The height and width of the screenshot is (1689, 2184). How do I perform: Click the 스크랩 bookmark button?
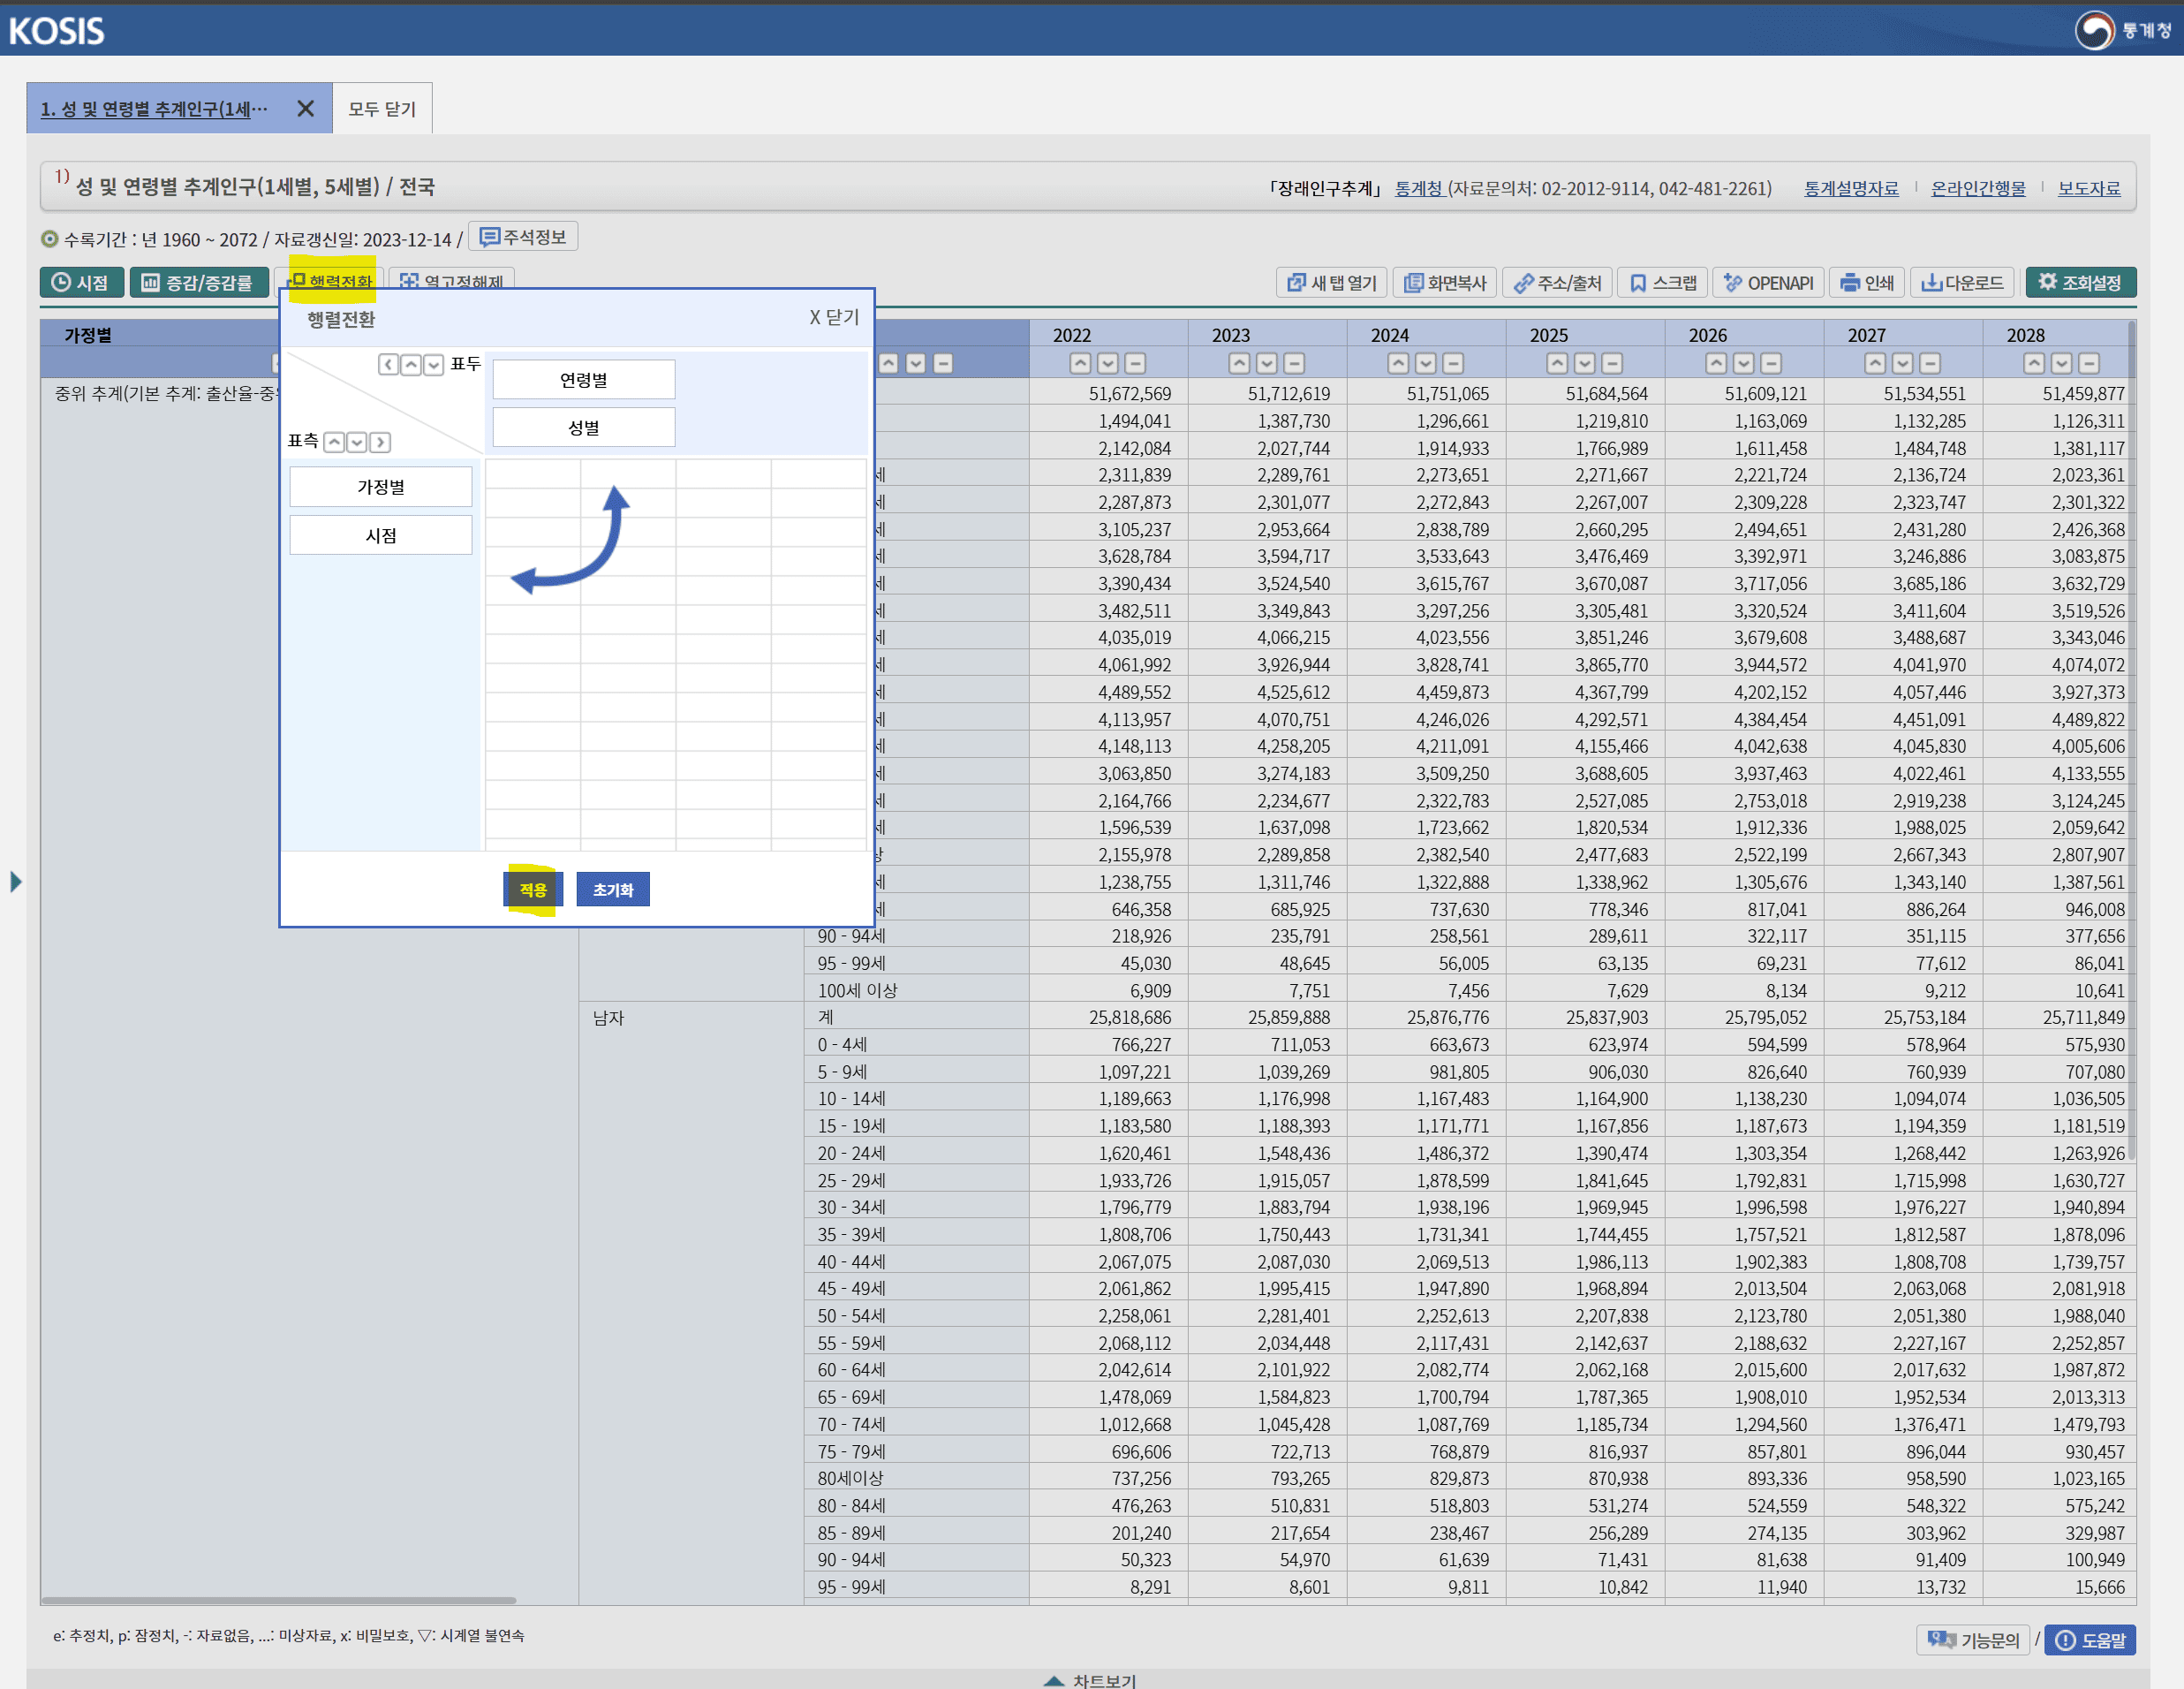click(1664, 283)
